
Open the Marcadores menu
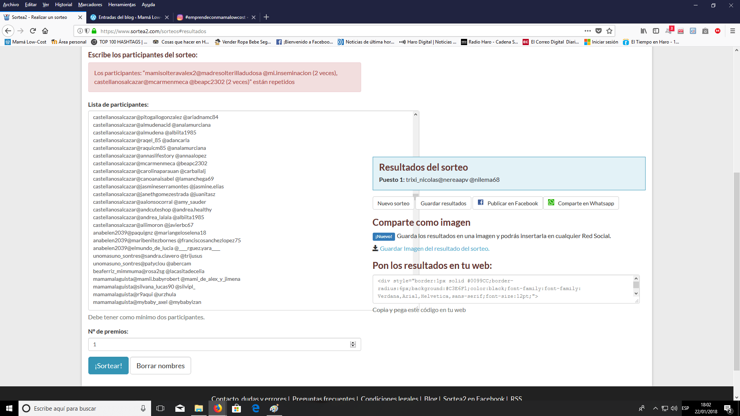pyautogui.click(x=90, y=5)
